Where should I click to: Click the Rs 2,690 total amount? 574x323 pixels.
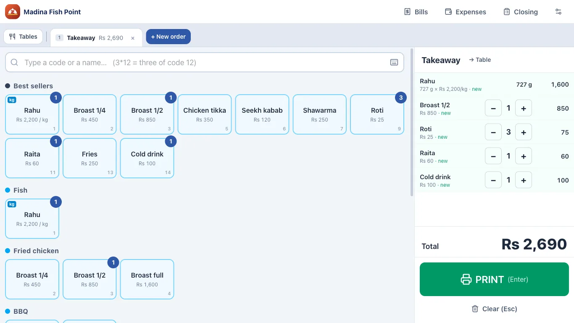[534, 244]
